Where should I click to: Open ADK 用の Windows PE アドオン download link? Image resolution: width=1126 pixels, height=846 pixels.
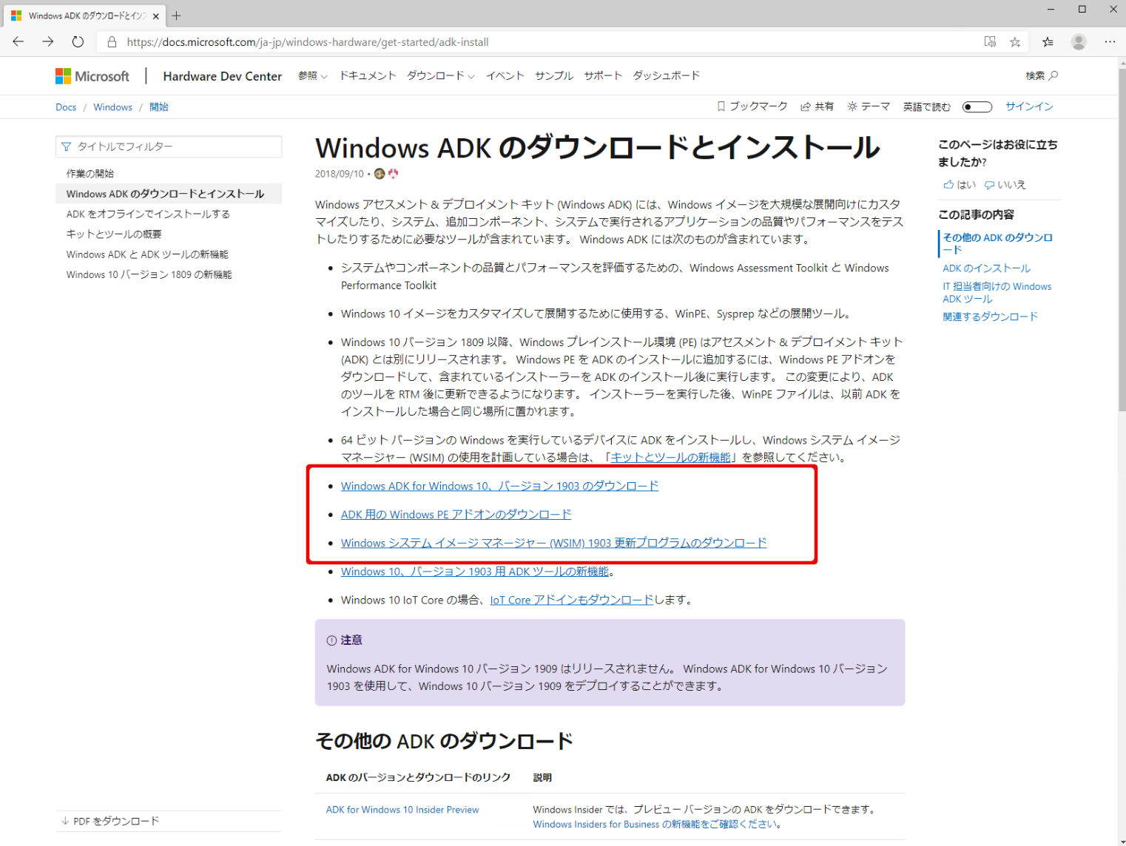(456, 514)
